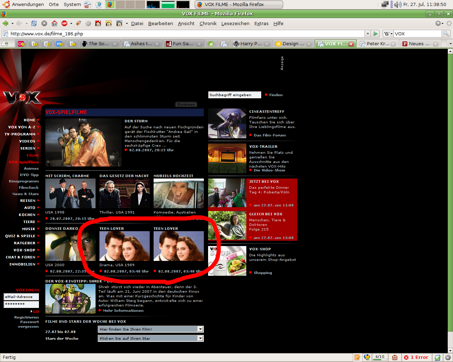Click the globe download icon in the status bar
Image resolution: width=453 pixels, height=362 pixels.
[x=367, y=357]
